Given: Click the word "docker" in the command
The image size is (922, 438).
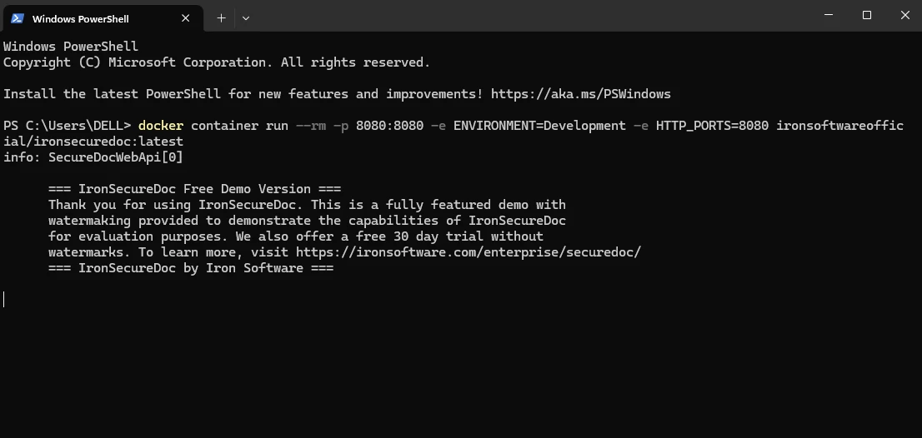Looking at the screenshot, I should pyautogui.click(x=161, y=126).
